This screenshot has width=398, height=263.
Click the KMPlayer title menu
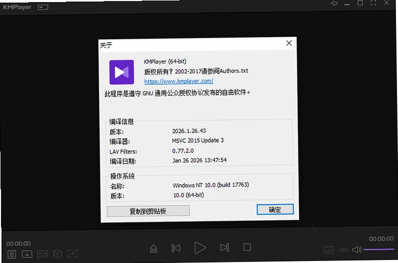click(17, 7)
